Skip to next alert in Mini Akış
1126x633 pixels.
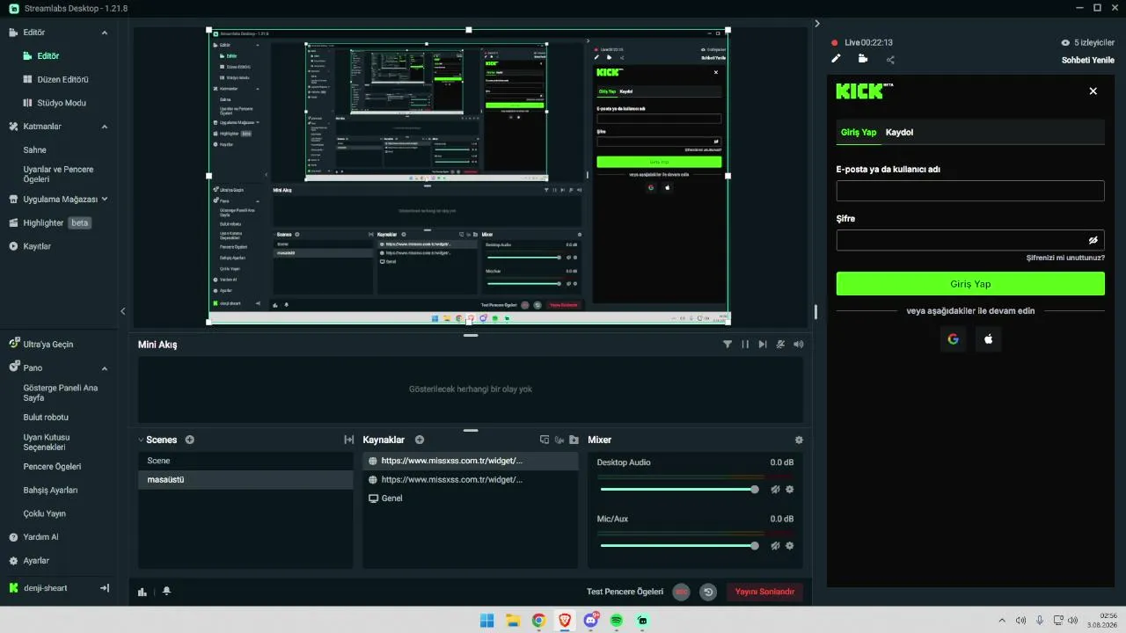pos(763,345)
